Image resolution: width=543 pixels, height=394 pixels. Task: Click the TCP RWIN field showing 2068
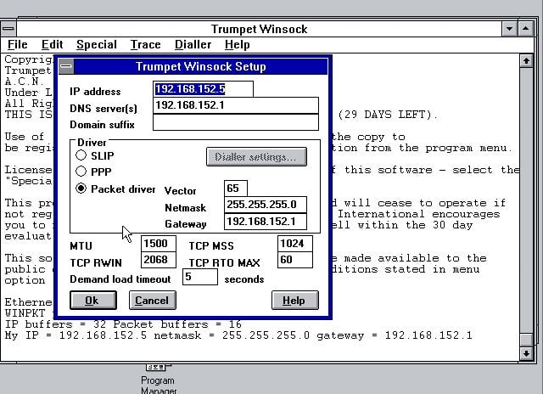click(x=159, y=260)
